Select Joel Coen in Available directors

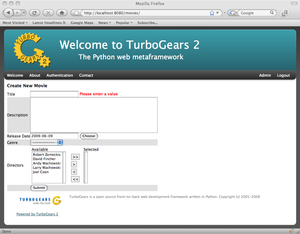(x=40, y=172)
